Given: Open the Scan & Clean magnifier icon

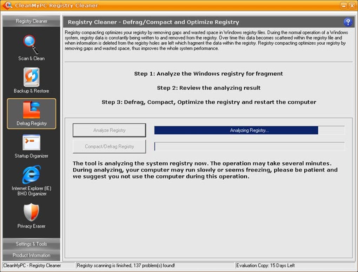Looking at the screenshot, I should 31,44.
